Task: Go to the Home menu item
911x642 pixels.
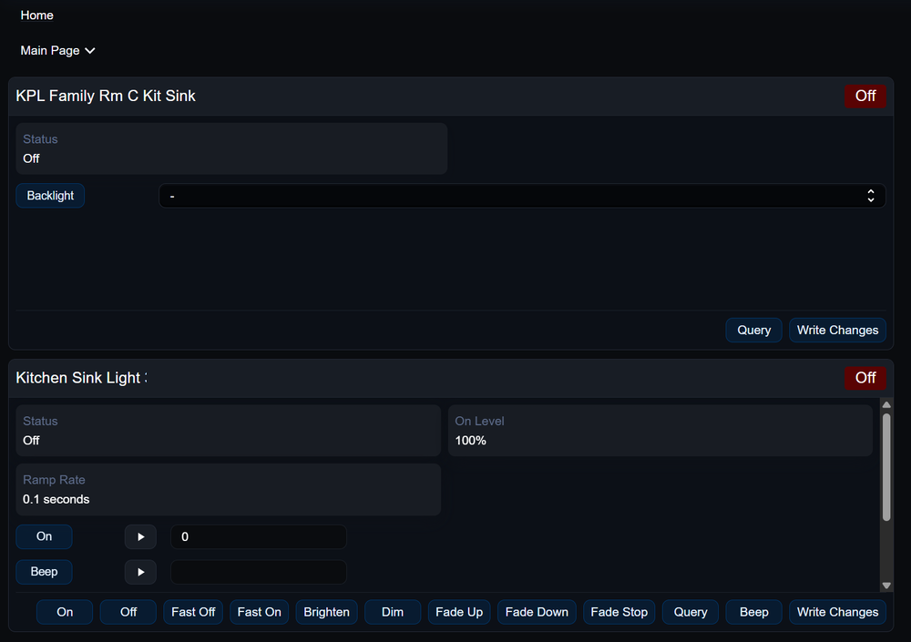Action: 37,15
